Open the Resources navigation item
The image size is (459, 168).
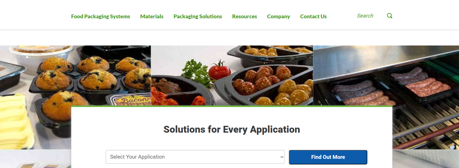(x=244, y=17)
